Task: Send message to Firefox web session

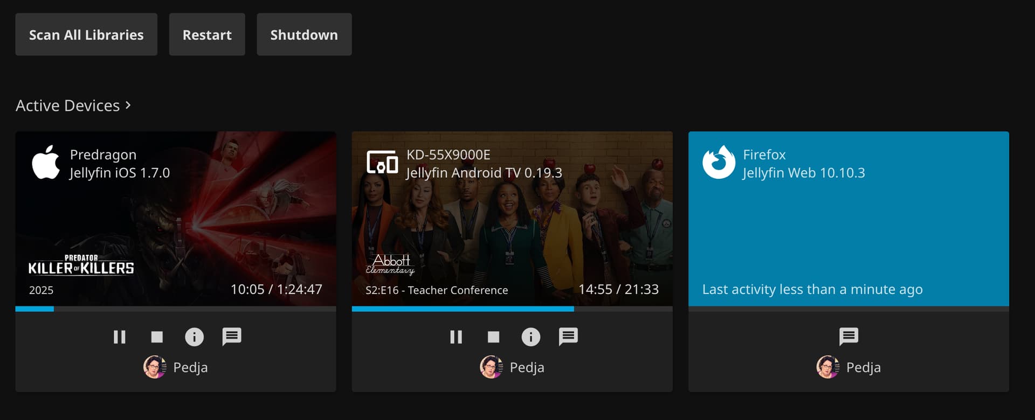Action: tap(848, 337)
